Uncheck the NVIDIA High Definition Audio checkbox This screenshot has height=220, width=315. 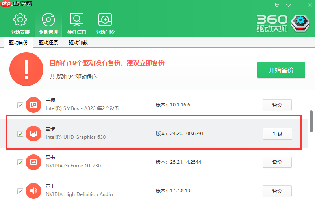[x=20, y=191]
